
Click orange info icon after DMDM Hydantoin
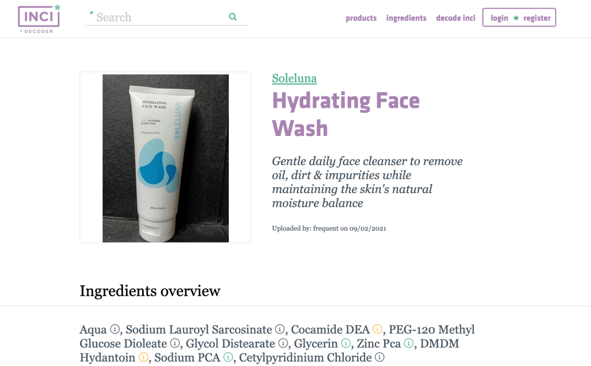click(x=143, y=357)
